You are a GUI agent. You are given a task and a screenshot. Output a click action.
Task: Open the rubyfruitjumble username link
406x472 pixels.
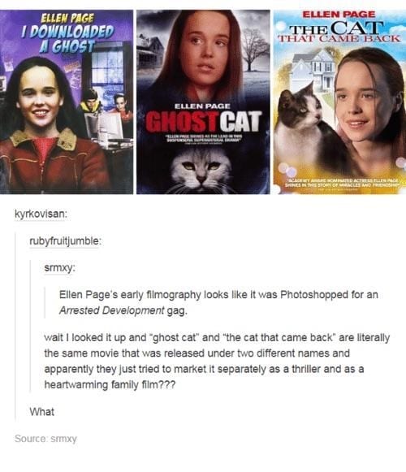[65, 240]
